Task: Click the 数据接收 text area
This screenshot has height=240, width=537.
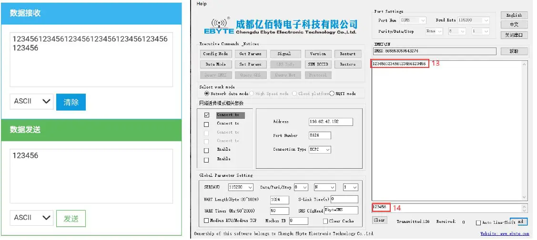Action: click(91, 60)
